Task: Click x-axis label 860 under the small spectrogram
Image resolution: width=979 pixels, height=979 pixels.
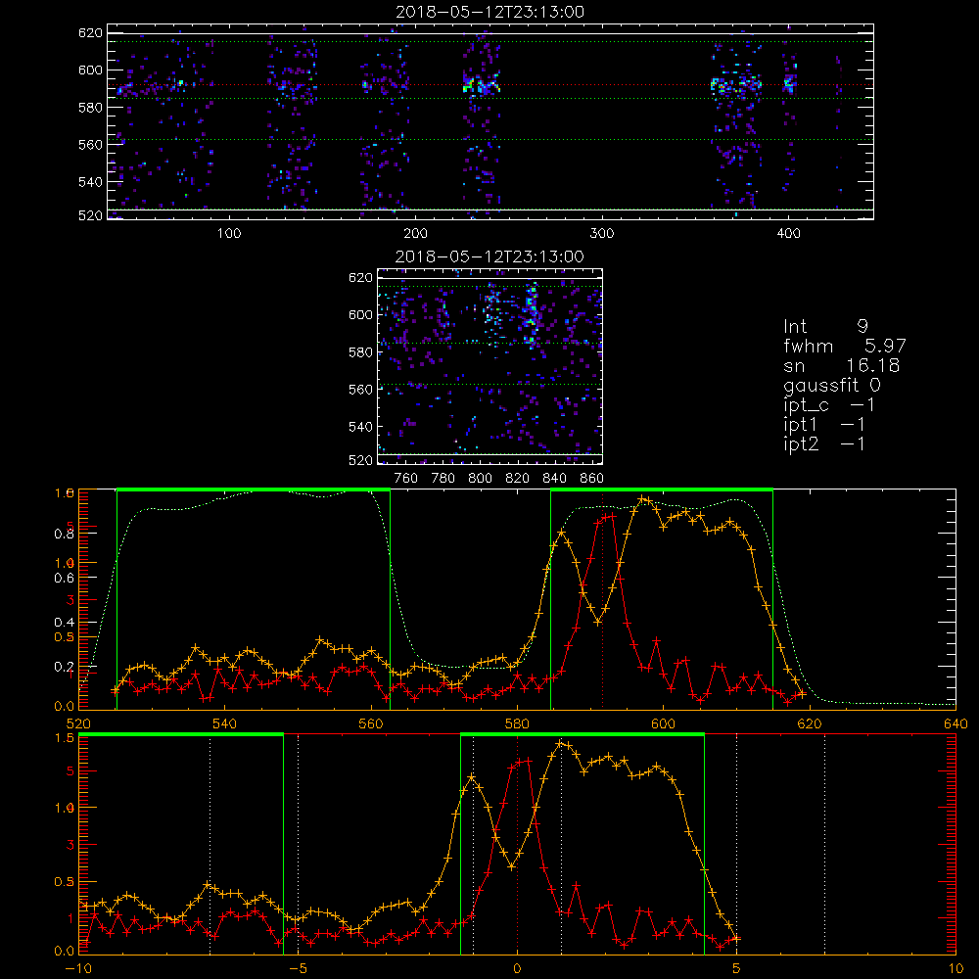Action: (x=592, y=479)
